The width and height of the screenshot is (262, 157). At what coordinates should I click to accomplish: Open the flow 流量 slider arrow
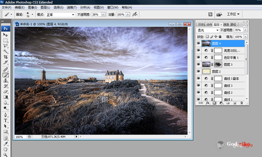(128, 14)
